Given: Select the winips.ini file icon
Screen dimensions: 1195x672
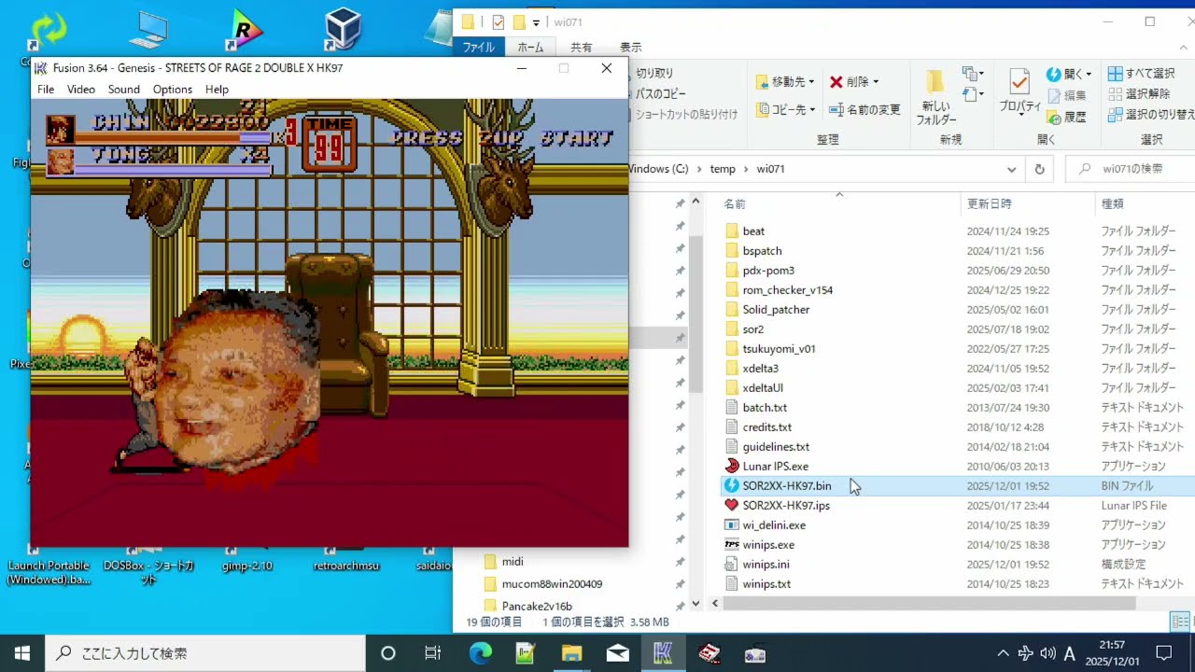Looking at the screenshot, I should point(732,565).
